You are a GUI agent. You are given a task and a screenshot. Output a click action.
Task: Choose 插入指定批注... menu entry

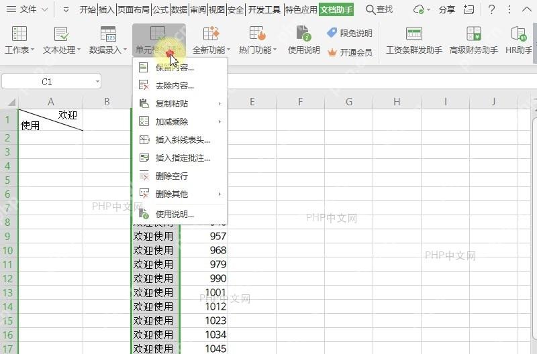click(180, 158)
